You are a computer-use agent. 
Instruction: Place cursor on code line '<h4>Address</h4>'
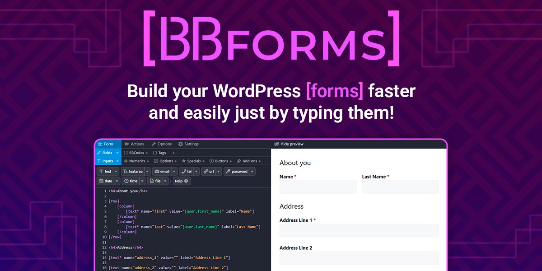(x=126, y=248)
